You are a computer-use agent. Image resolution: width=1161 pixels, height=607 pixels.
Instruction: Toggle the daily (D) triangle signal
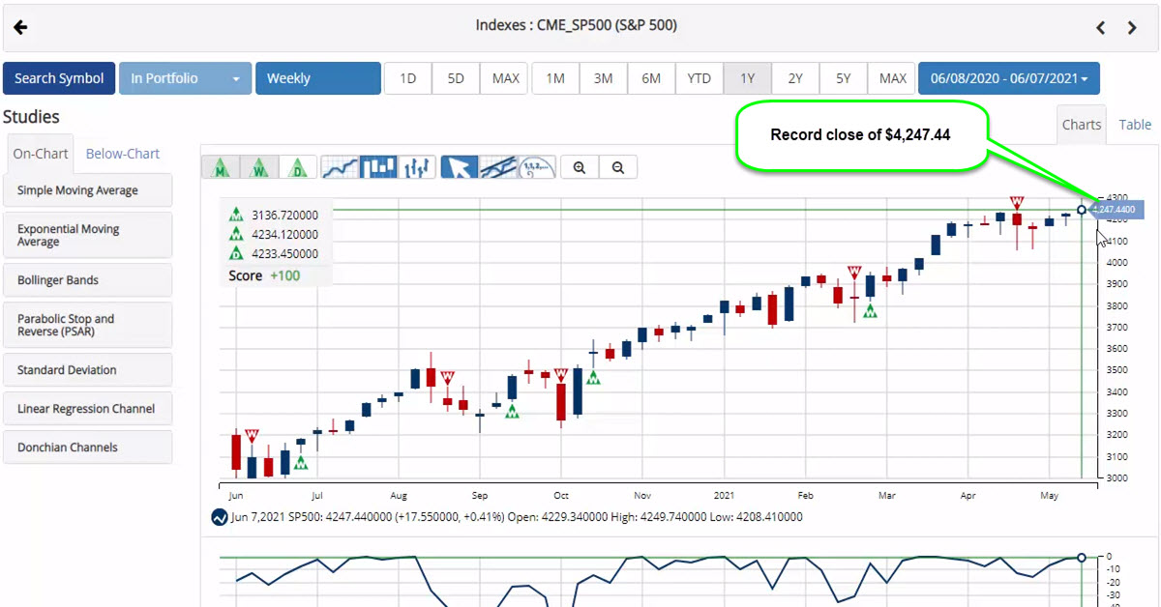pyautogui.click(x=298, y=167)
